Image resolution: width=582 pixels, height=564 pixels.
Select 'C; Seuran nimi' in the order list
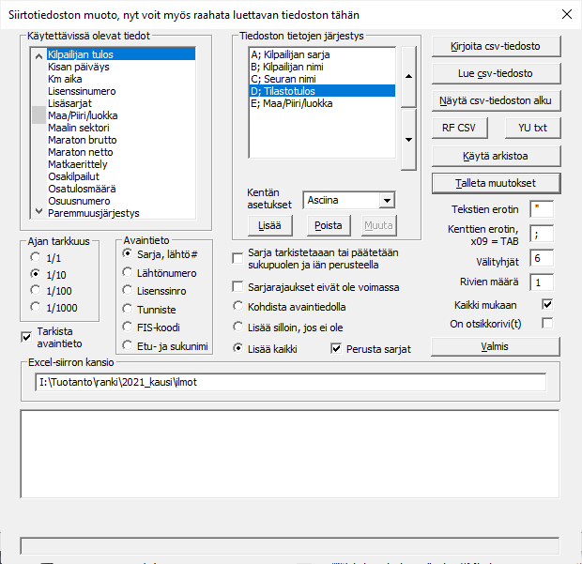283,79
